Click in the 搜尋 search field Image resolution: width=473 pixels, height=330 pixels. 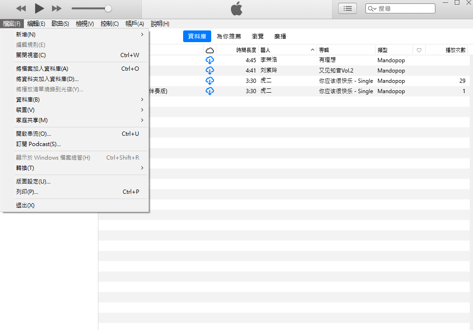pyautogui.click(x=405, y=8)
